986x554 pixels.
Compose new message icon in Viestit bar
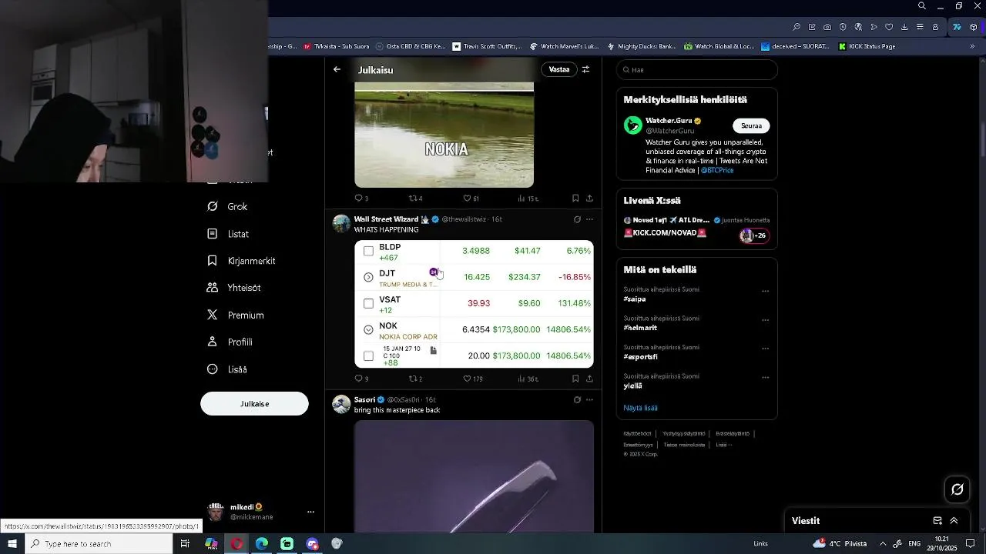(x=937, y=521)
